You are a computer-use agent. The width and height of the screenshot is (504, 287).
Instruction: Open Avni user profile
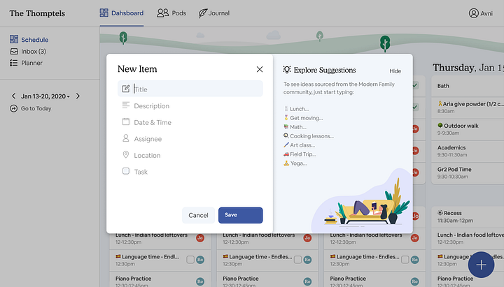[x=480, y=13]
